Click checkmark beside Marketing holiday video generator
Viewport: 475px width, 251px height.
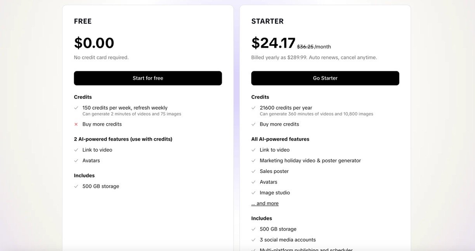[x=253, y=161]
